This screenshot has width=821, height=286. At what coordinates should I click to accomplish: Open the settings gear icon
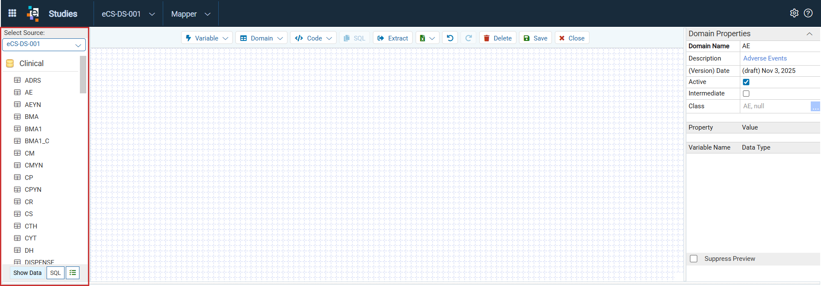[x=794, y=13]
